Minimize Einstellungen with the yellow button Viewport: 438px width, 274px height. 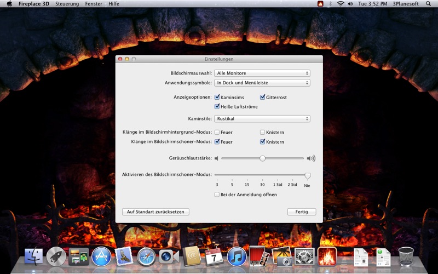point(127,59)
